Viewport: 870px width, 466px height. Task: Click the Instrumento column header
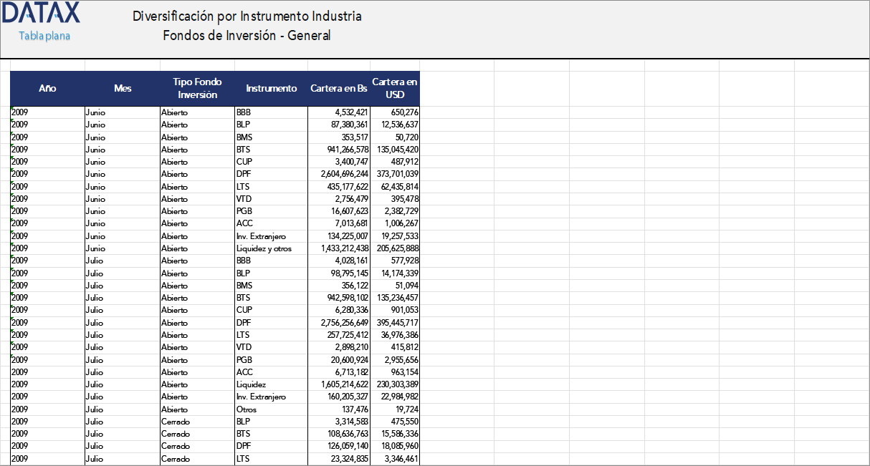270,88
